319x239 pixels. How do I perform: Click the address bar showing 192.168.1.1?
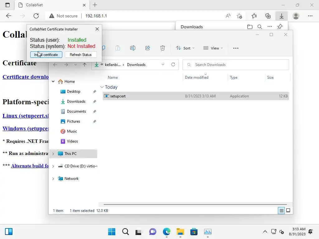tap(96, 16)
